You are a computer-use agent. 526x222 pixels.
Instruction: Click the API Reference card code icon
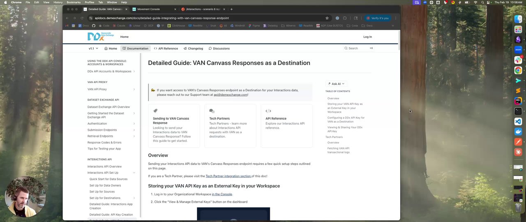point(268,111)
